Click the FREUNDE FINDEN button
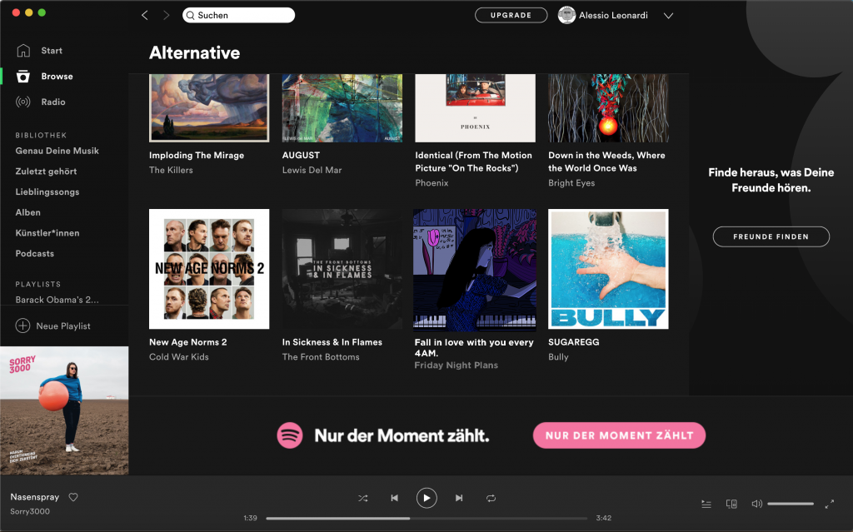This screenshot has height=532, width=853. [771, 236]
